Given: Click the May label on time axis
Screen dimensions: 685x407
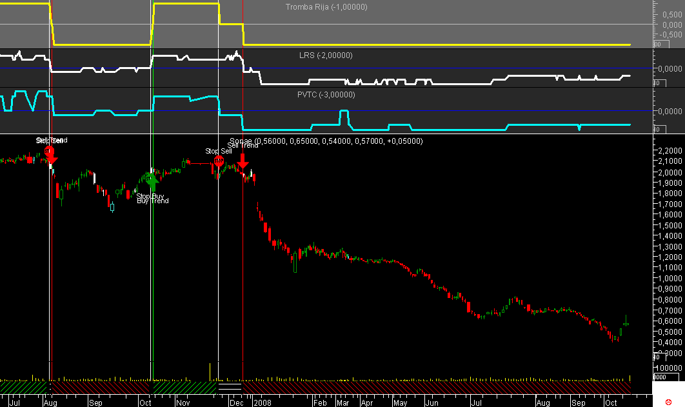Looking at the screenshot, I should (400, 402).
